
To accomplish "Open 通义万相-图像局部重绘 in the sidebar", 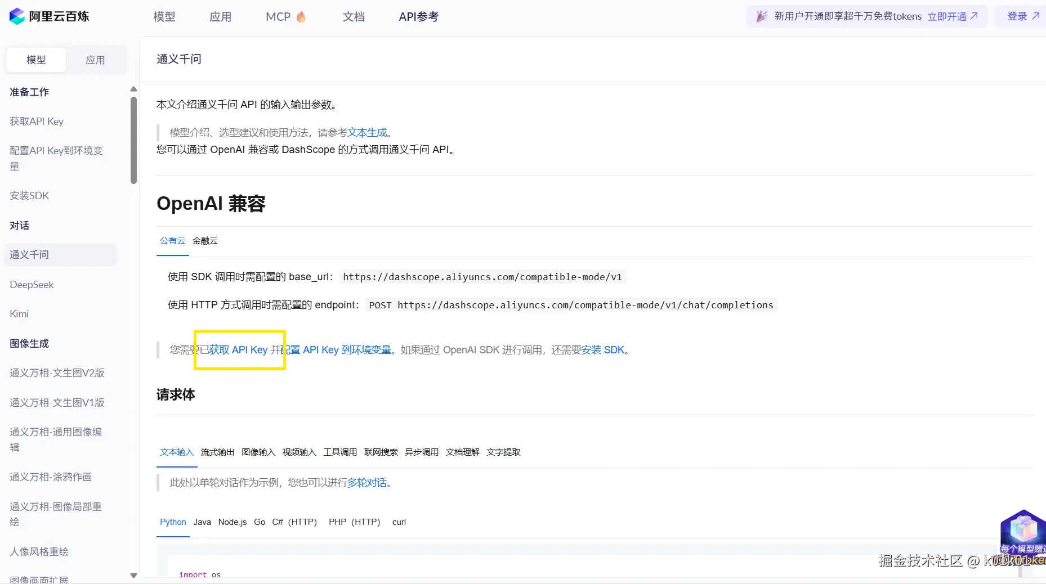I will click(56, 514).
